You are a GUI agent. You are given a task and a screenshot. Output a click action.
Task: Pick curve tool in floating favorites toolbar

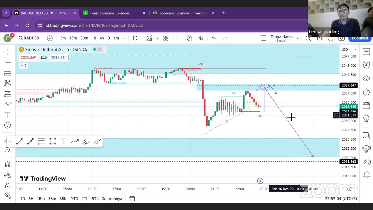click(x=97, y=141)
